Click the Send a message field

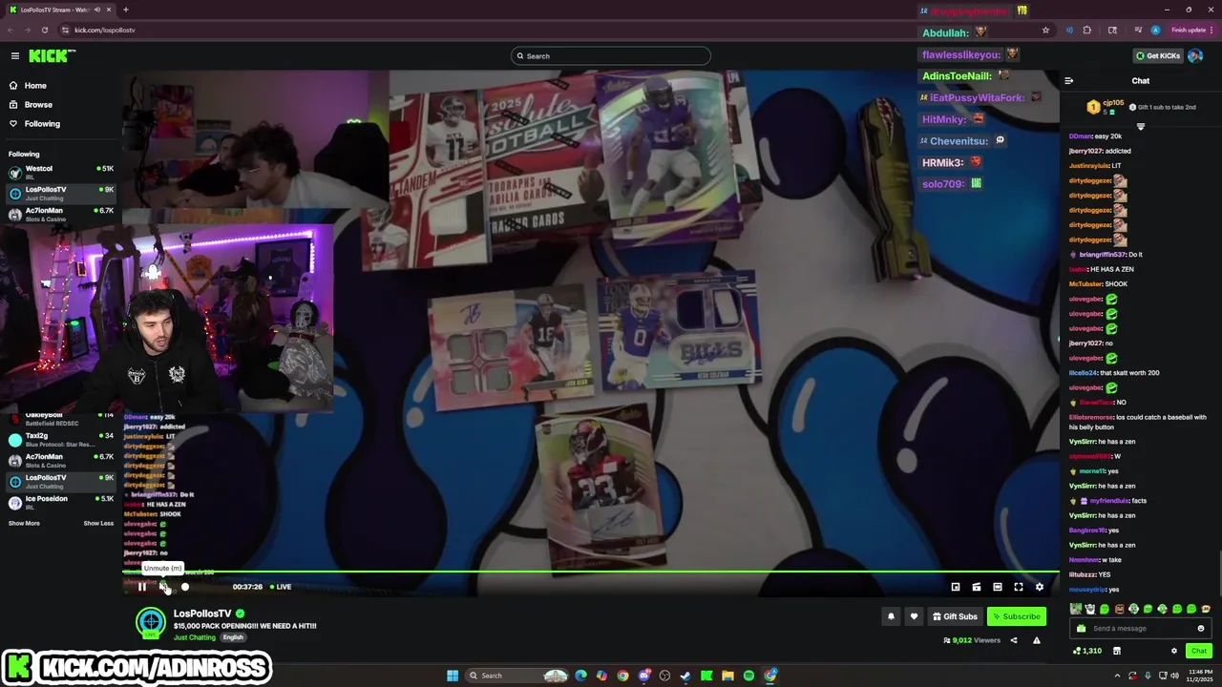1140,629
